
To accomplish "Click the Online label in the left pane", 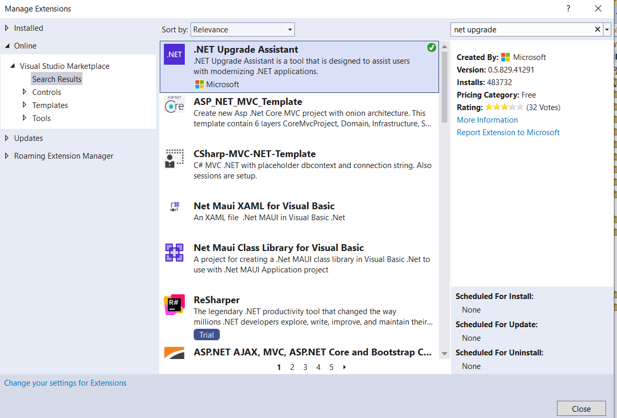I will 25,46.
